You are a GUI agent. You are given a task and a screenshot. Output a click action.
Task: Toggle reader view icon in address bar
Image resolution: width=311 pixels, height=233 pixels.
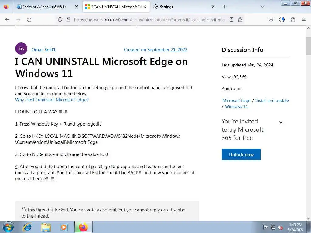pyautogui.click(x=231, y=19)
